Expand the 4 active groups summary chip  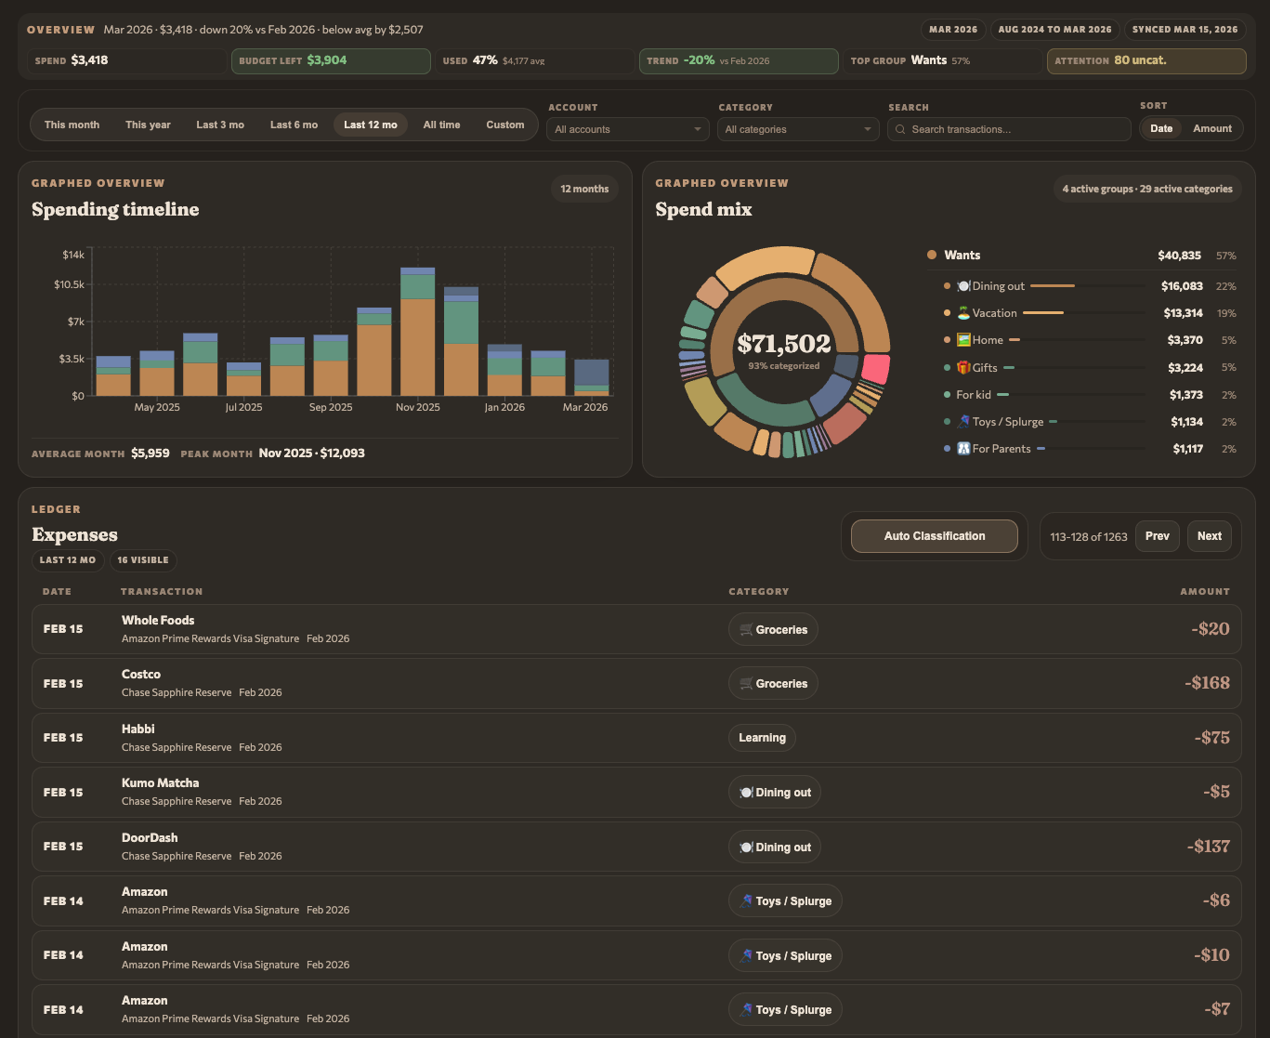(1147, 189)
